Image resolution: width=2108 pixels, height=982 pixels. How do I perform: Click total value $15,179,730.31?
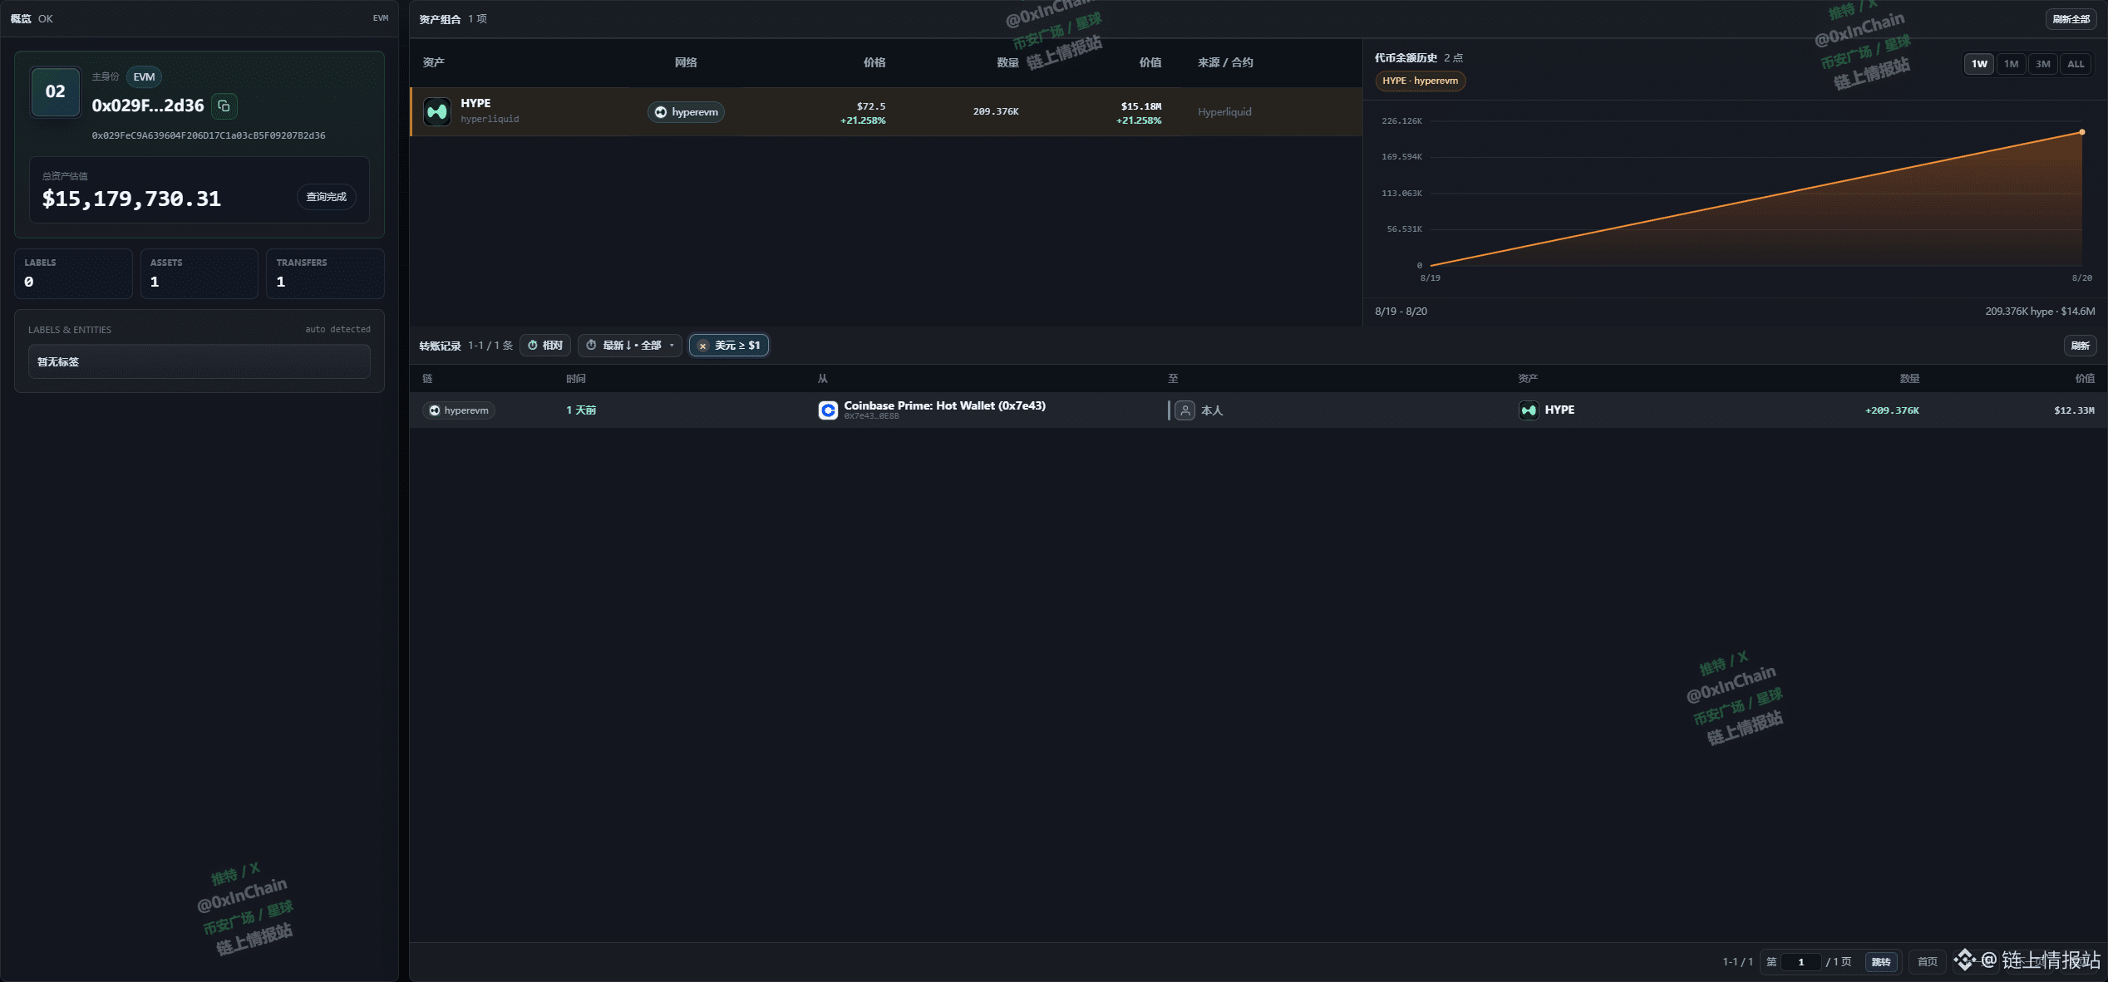point(131,199)
